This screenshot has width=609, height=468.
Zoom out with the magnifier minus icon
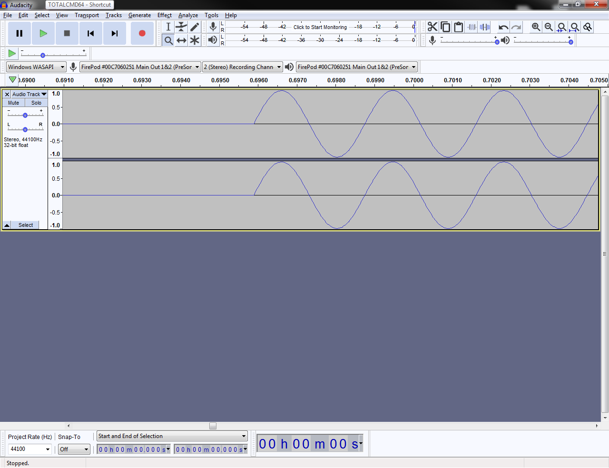point(549,27)
